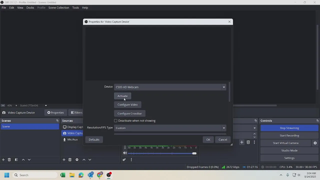The height and width of the screenshot is (180, 320).
Task: Click the taskbar Search box
Action: [x=35, y=175]
